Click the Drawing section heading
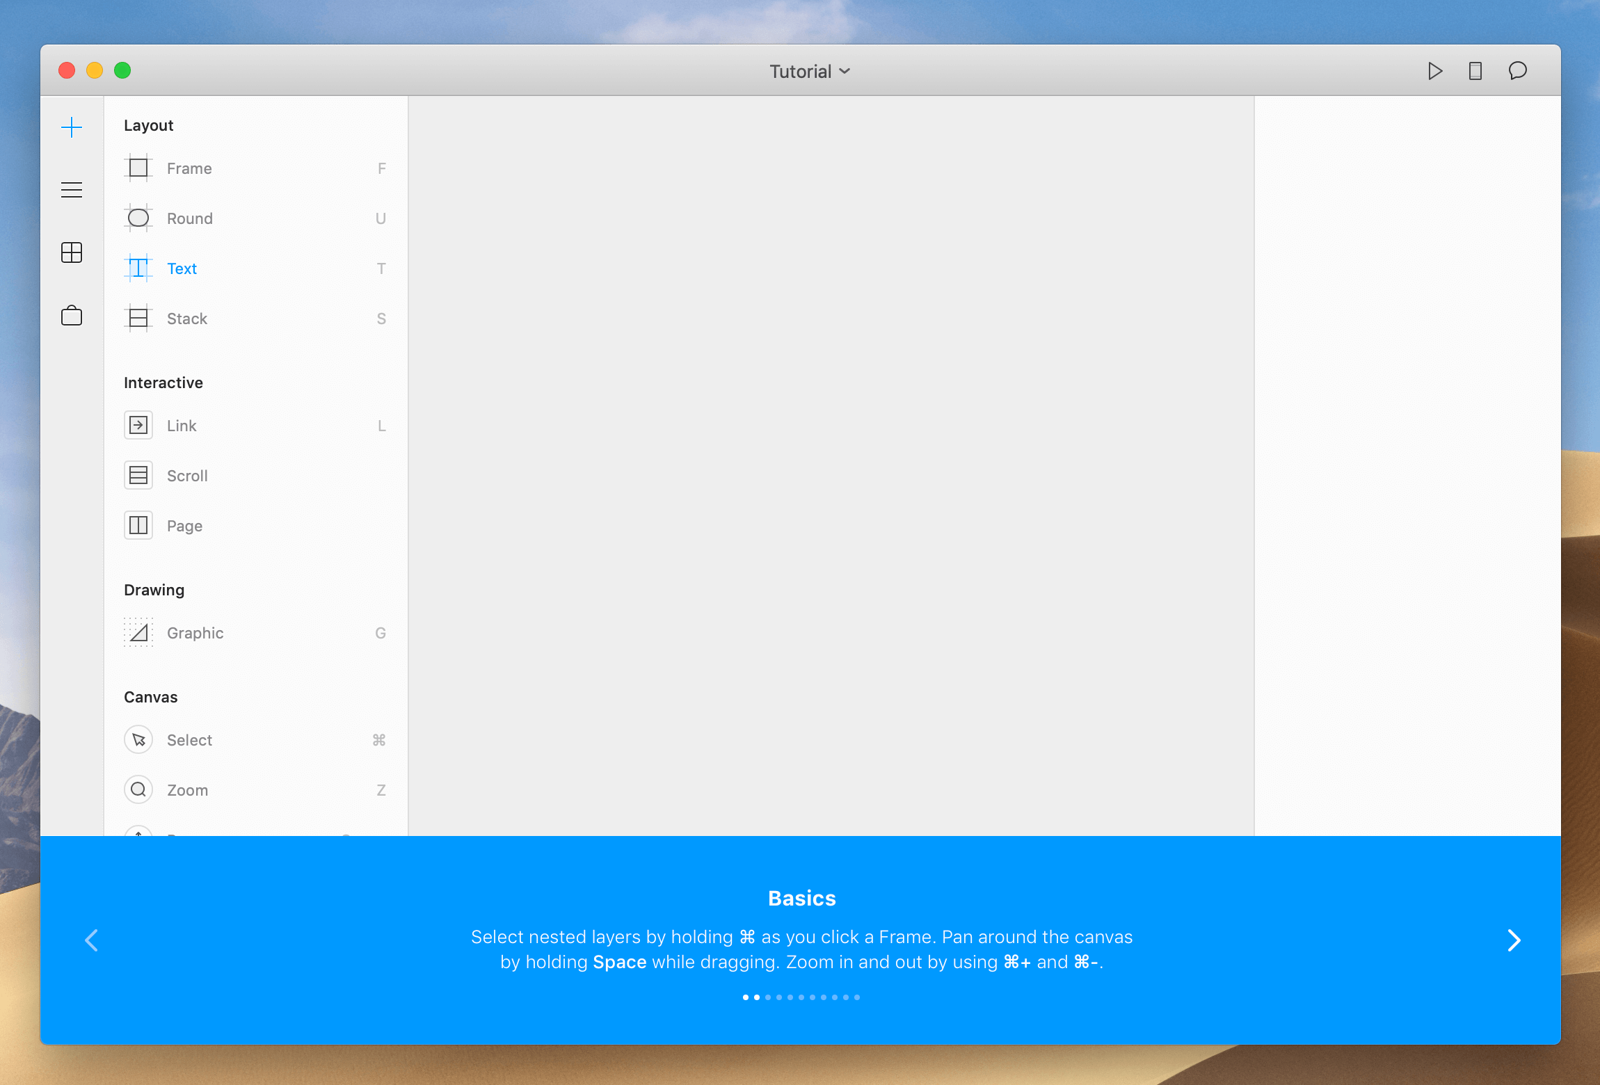1600x1085 pixels. coord(154,590)
